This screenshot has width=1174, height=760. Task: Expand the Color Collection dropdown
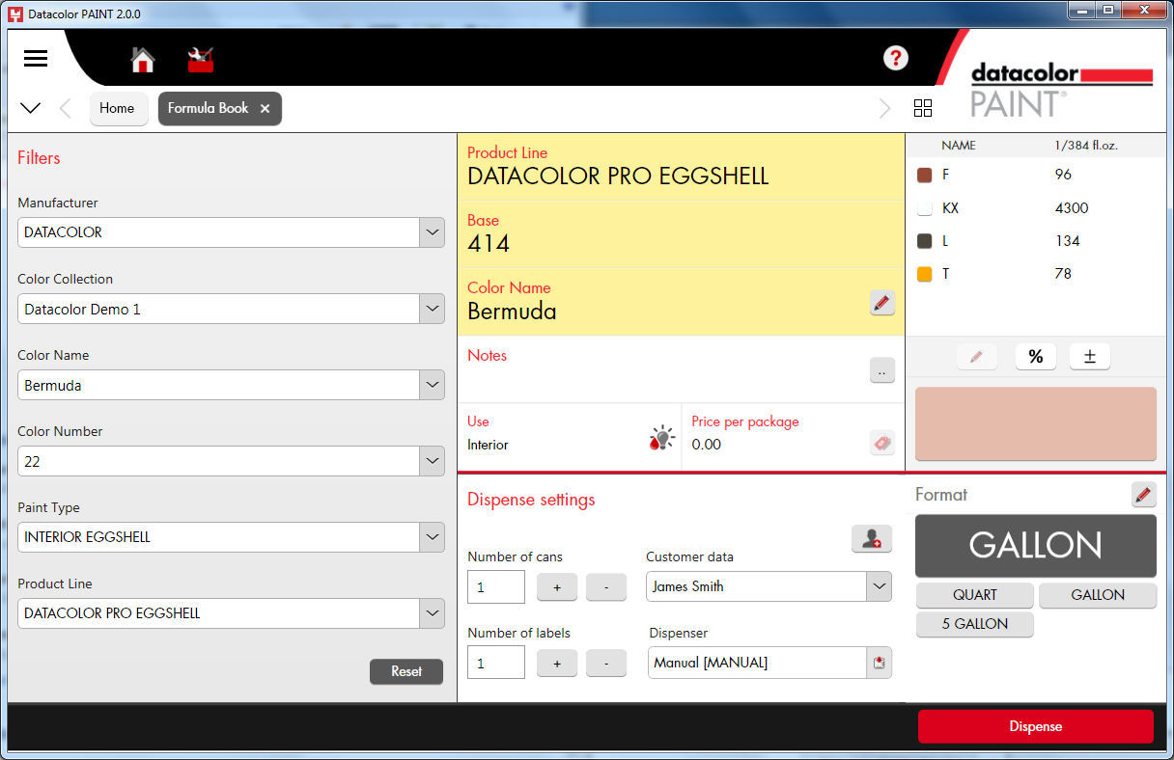point(432,309)
